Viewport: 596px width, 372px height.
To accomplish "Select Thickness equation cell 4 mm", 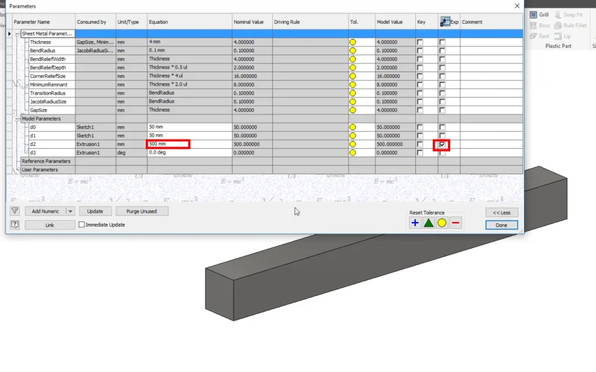I will (189, 42).
